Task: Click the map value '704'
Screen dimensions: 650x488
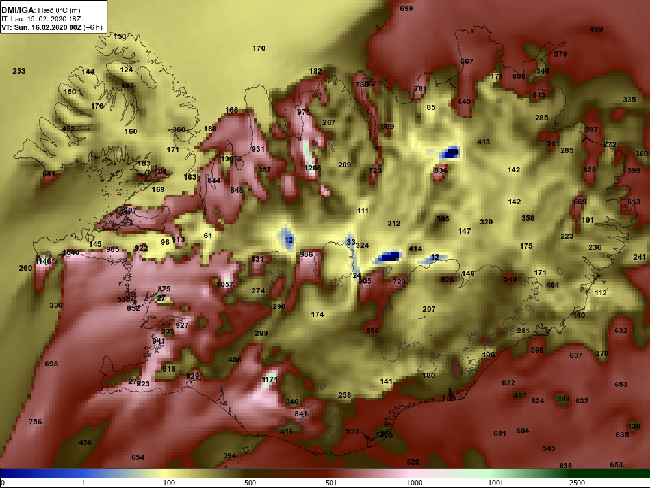Action: (x=160, y=171)
